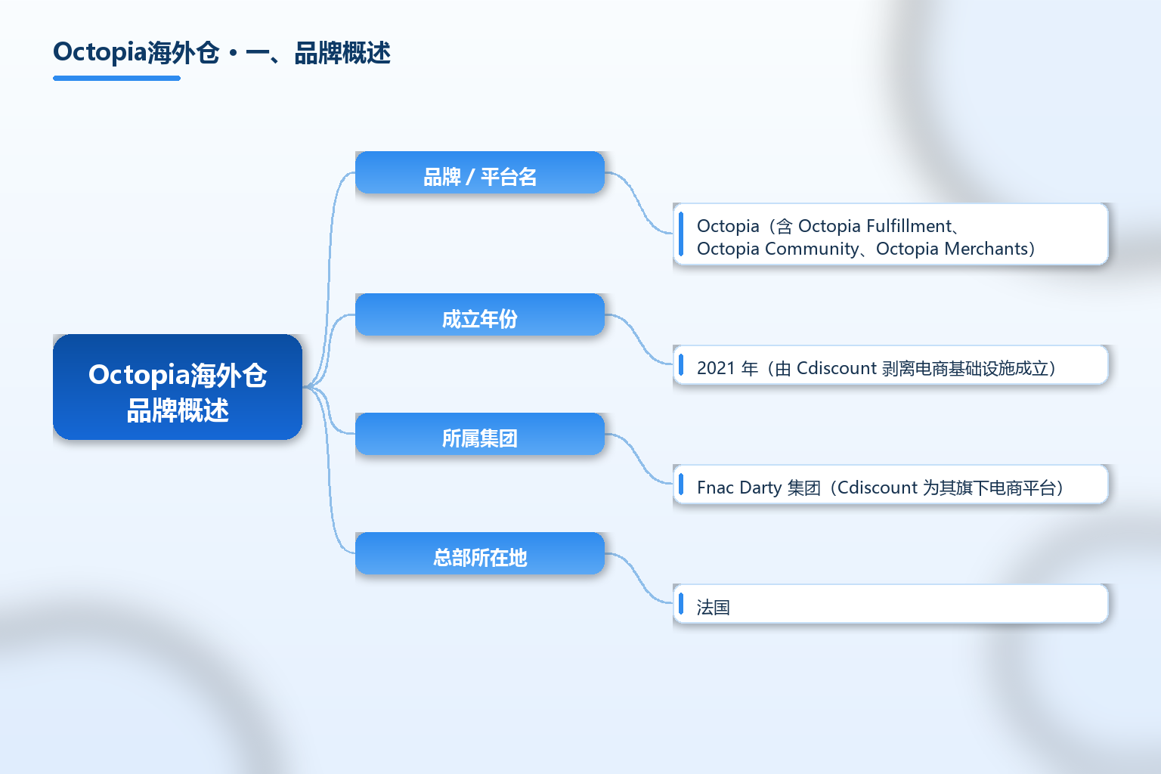Screen dimensions: 1161x774
Task: Select the text "法国"
Action: [714, 607]
